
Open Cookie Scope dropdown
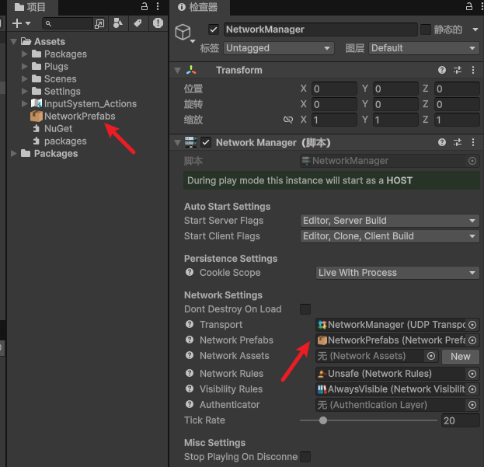(x=397, y=273)
